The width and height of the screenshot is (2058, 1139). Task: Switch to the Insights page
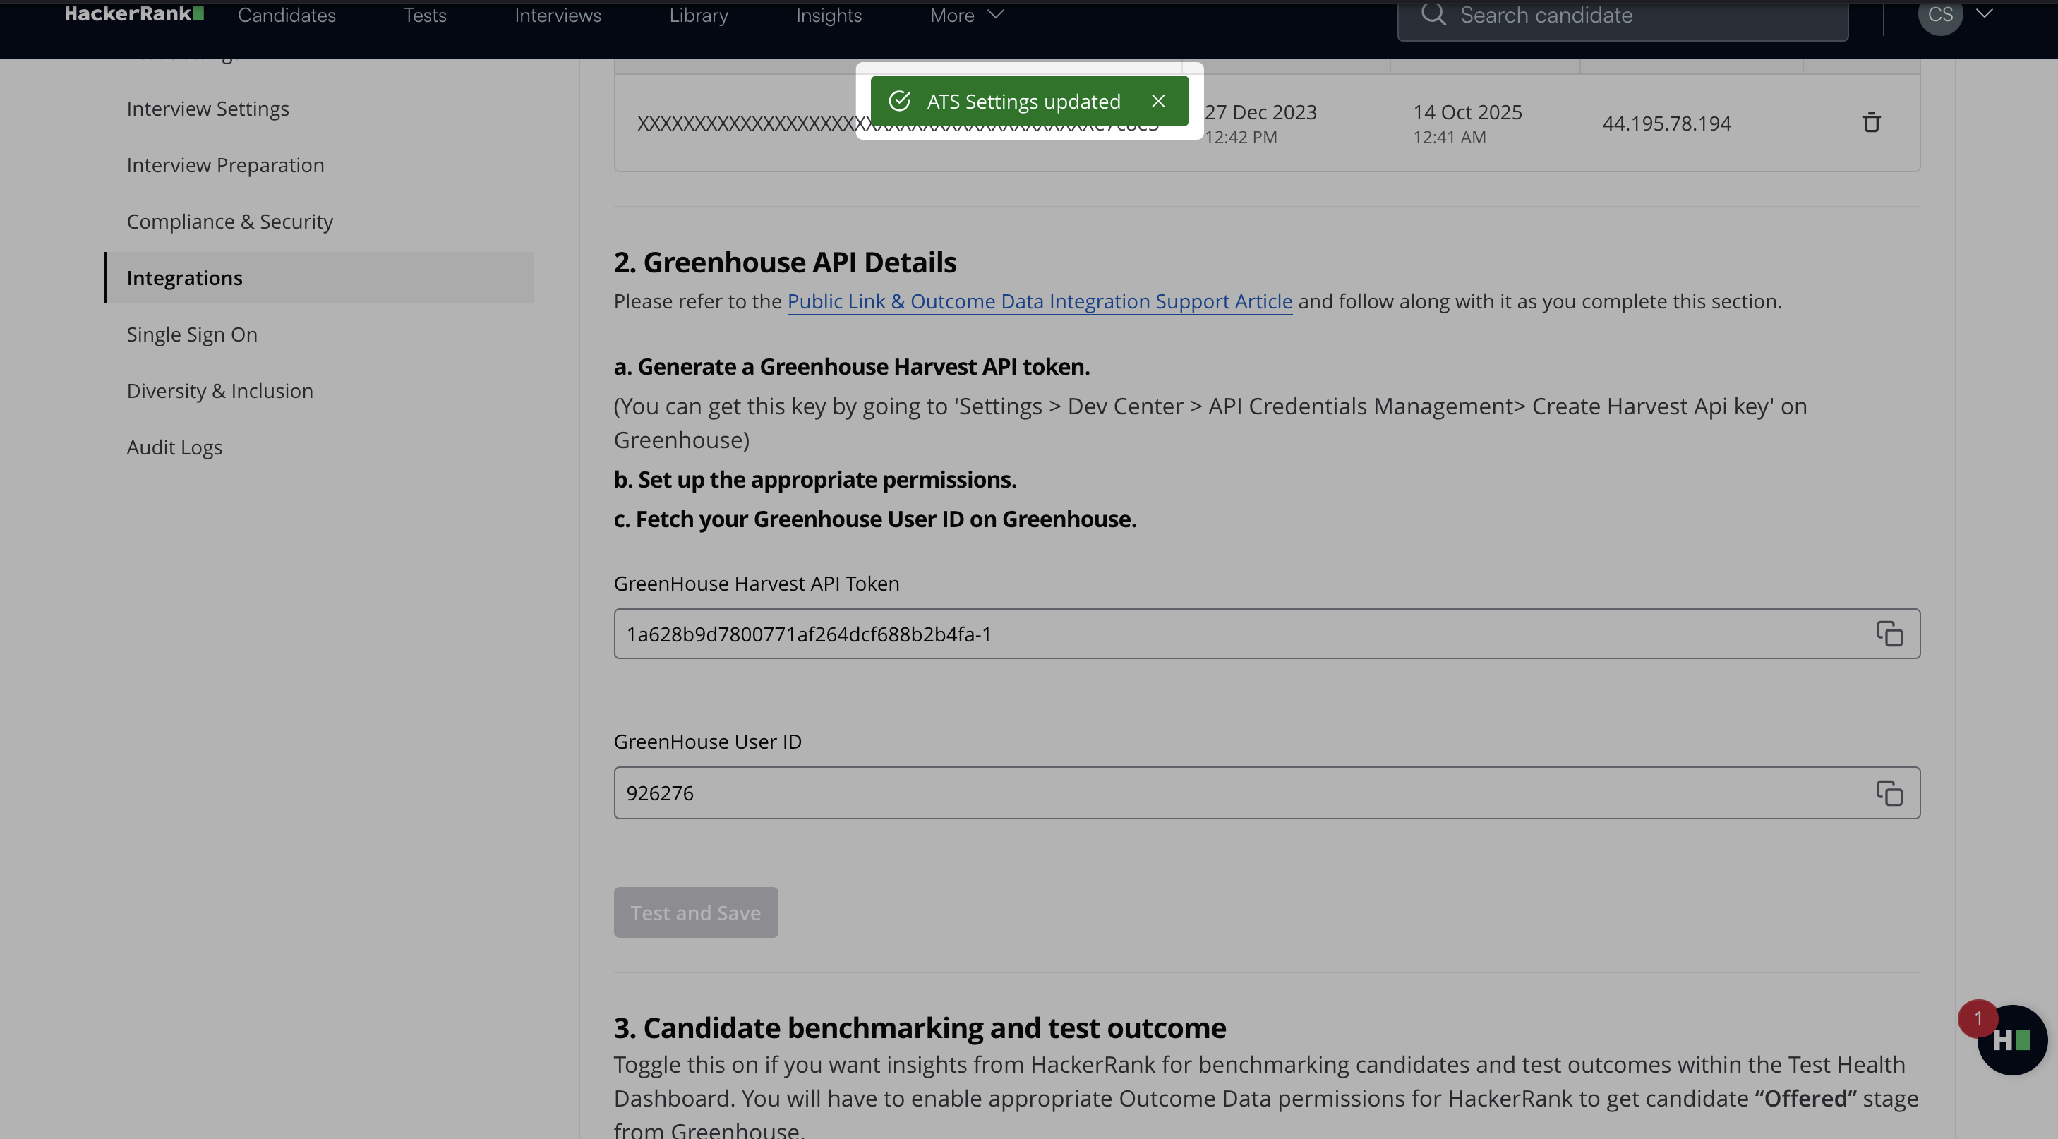pyautogui.click(x=828, y=16)
